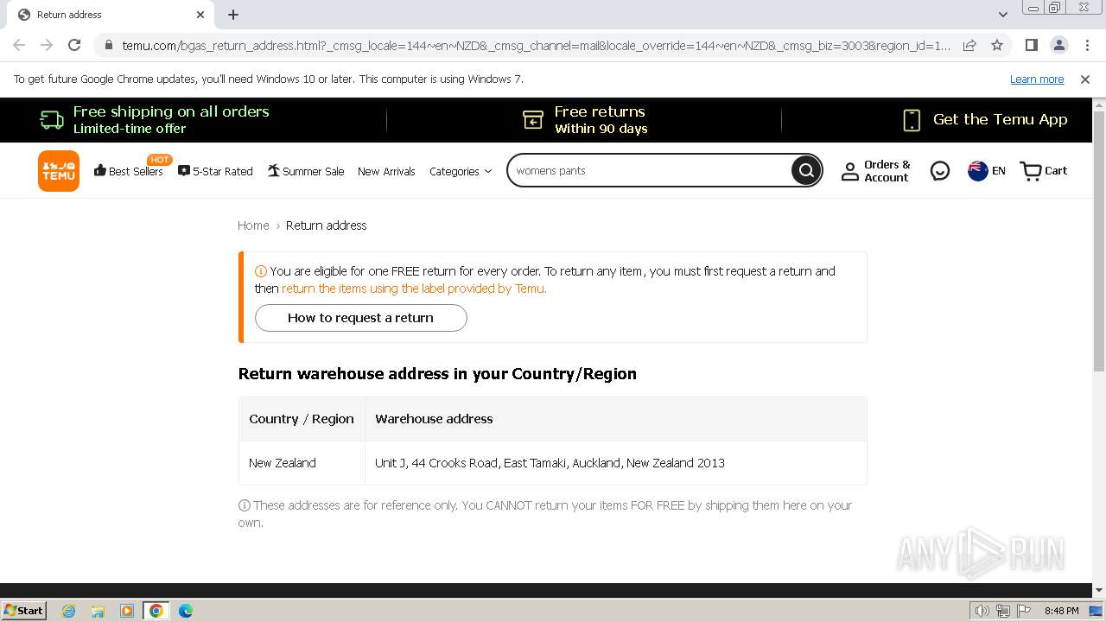Open the Windows Start menu
Image resolution: width=1106 pixels, height=622 pixels.
click(24, 611)
